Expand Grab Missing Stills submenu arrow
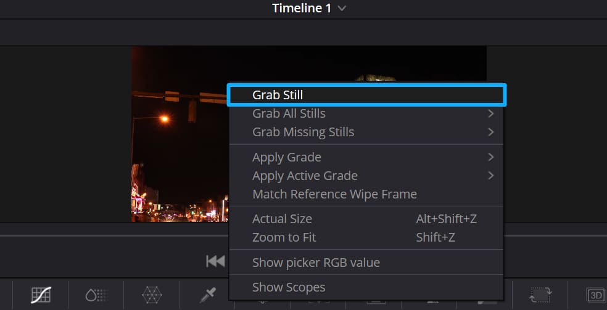 pyautogui.click(x=491, y=132)
